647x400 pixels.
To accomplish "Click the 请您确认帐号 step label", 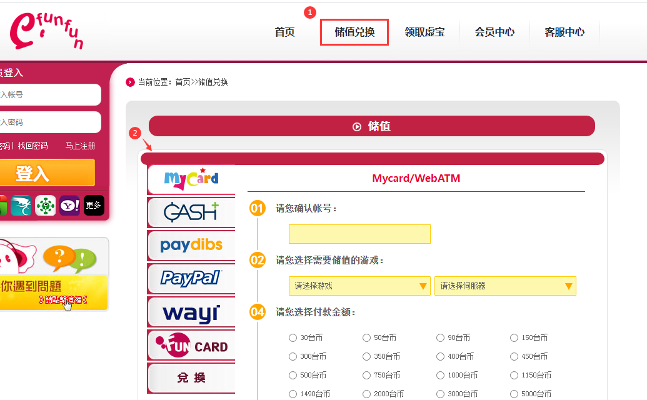I will [x=306, y=209].
